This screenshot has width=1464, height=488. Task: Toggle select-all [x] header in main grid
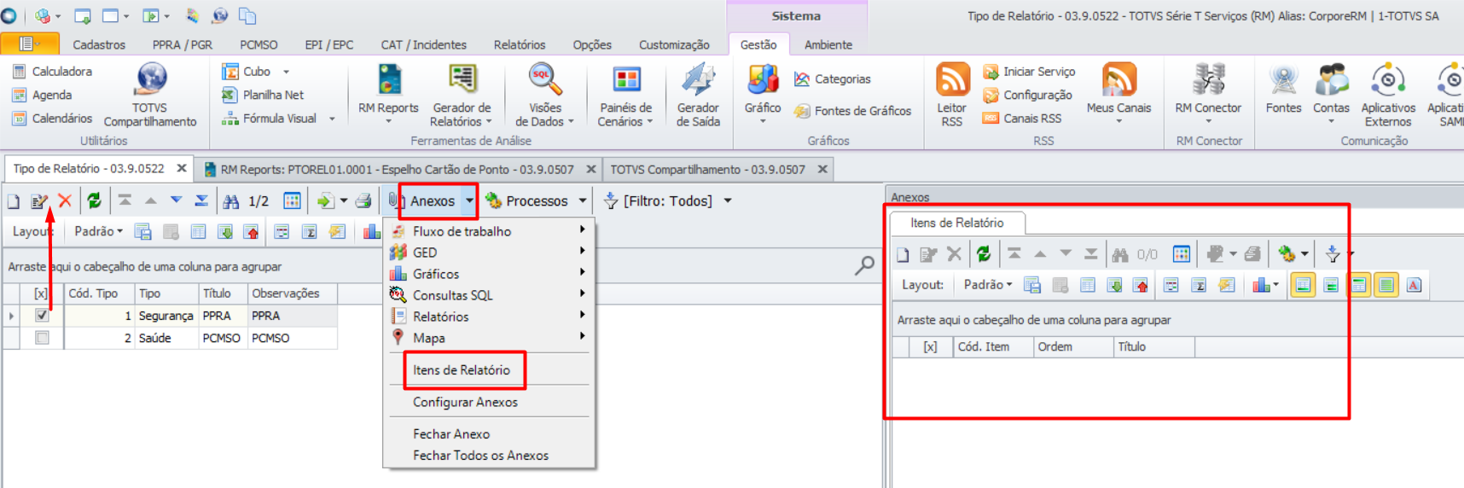pos(41,293)
